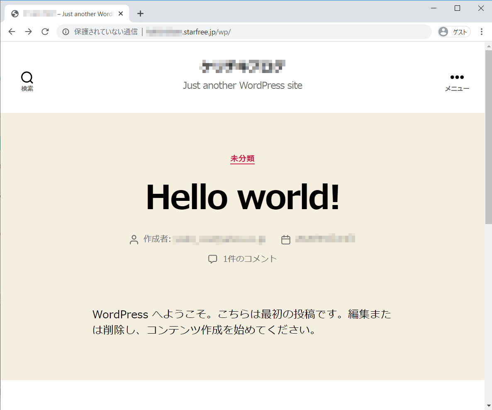Maximize the browser window

[457, 8]
